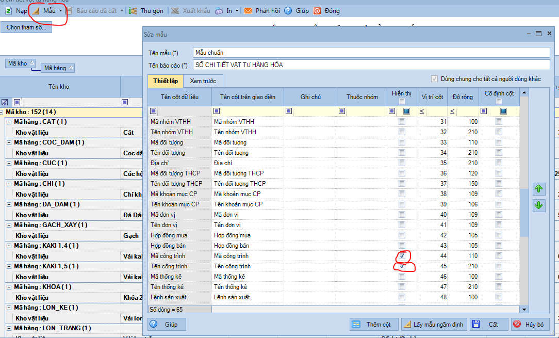Image resolution: width=559 pixels, height=338 pixels.
Task: Enable Hiển thị for Địa chỉ row
Action: 402,163
